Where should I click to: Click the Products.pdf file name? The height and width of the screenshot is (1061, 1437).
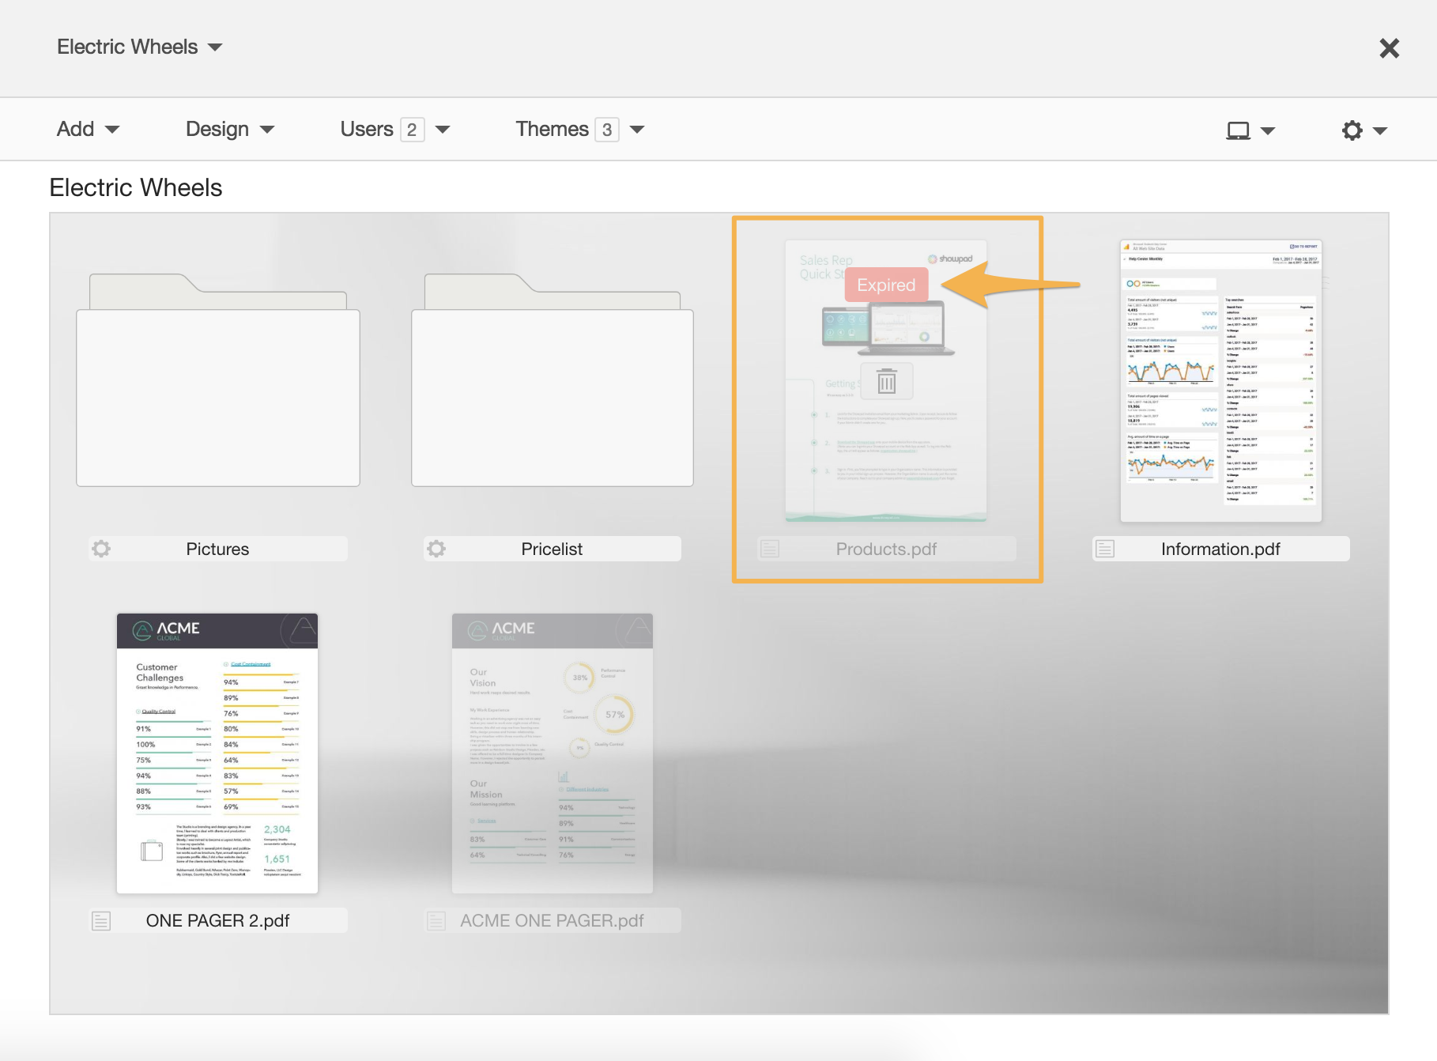886,549
